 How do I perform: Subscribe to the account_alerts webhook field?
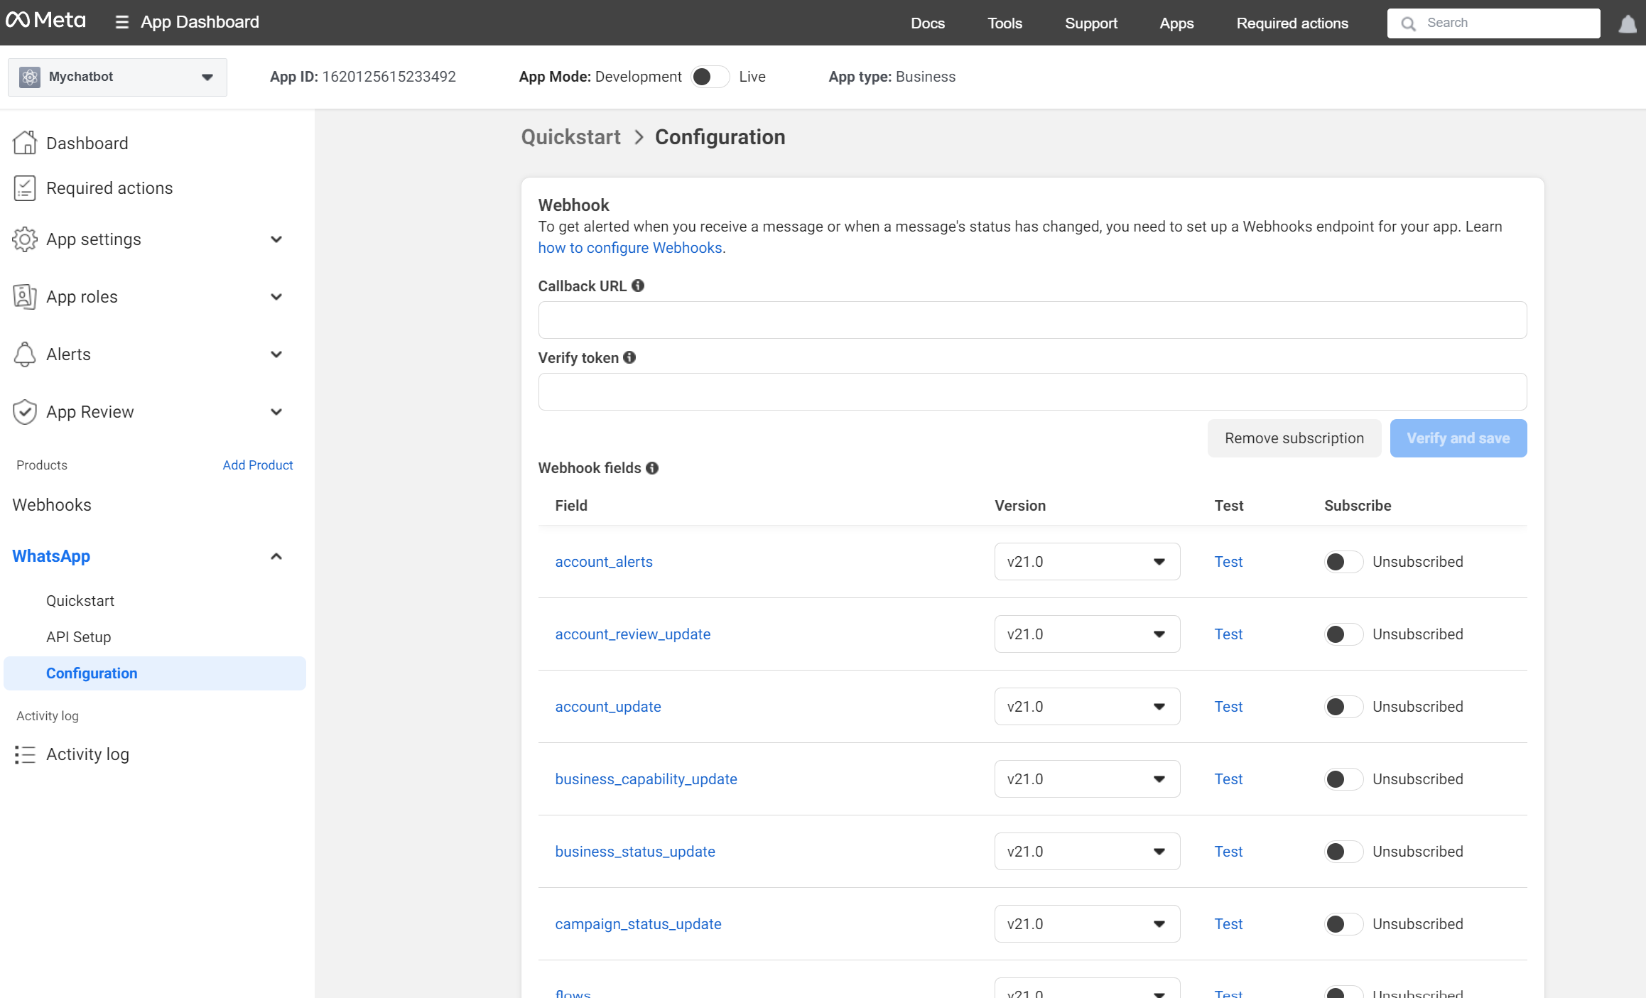tap(1343, 562)
